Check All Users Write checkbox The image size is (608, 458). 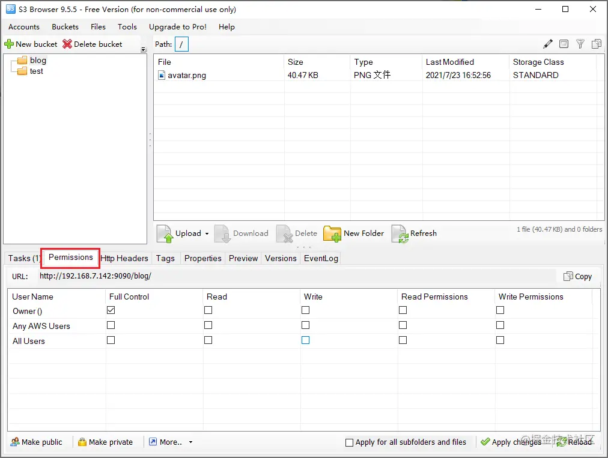point(306,340)
